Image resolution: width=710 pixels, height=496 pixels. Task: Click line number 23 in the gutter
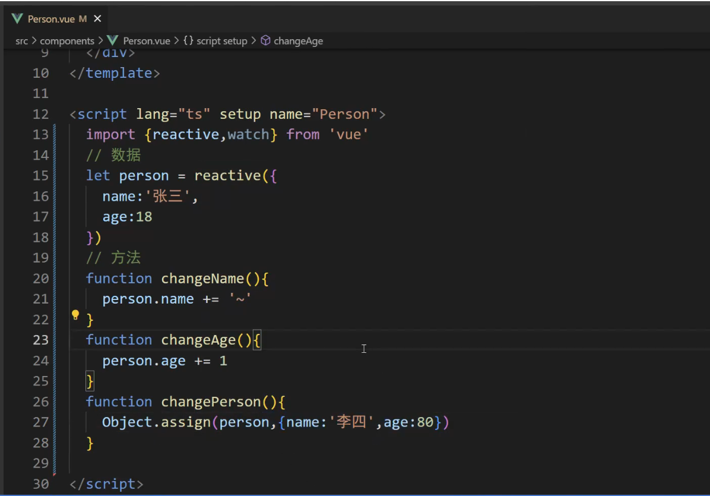pyautogui.click(x=41, y=340)
